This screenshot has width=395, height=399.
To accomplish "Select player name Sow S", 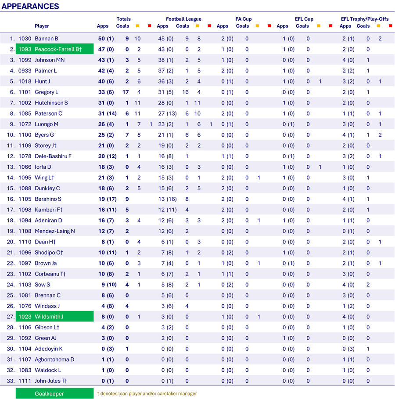I will tap(43, 284).
